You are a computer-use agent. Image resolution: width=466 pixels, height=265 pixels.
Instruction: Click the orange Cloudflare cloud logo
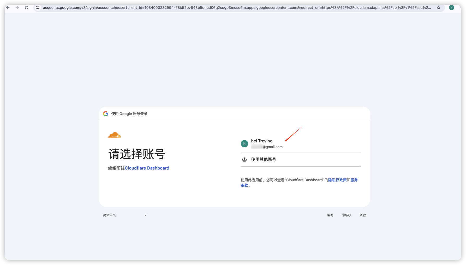[115, 135]
